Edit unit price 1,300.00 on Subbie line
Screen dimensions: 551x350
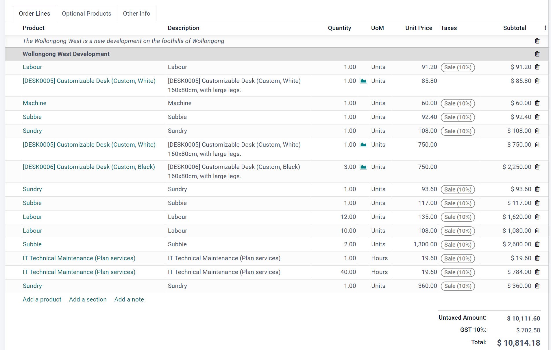425,244
